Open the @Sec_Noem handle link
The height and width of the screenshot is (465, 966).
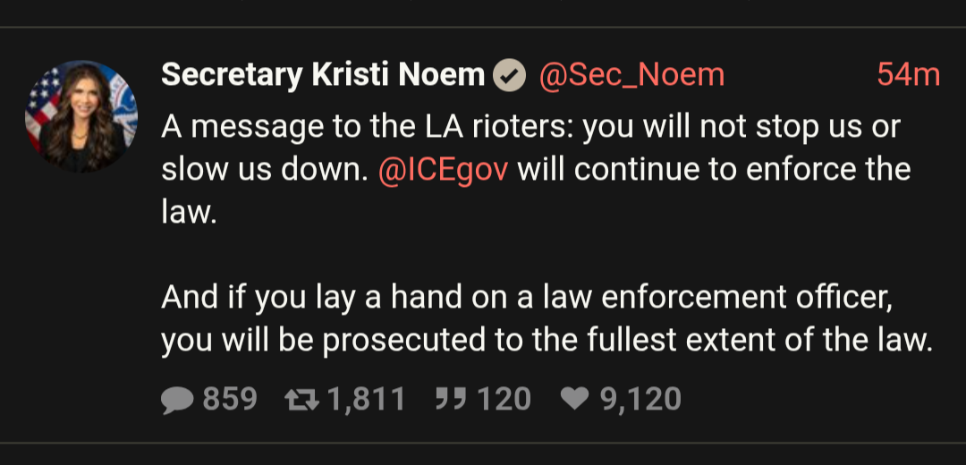[631, 76]
